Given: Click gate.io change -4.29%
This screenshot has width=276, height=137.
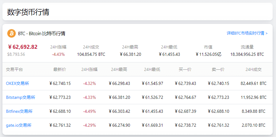Looking at the screenshot, I should click(89, 125).
